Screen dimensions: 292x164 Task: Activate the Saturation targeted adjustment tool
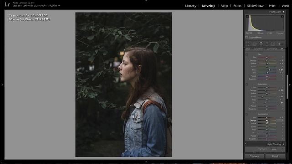pos(247,84)
